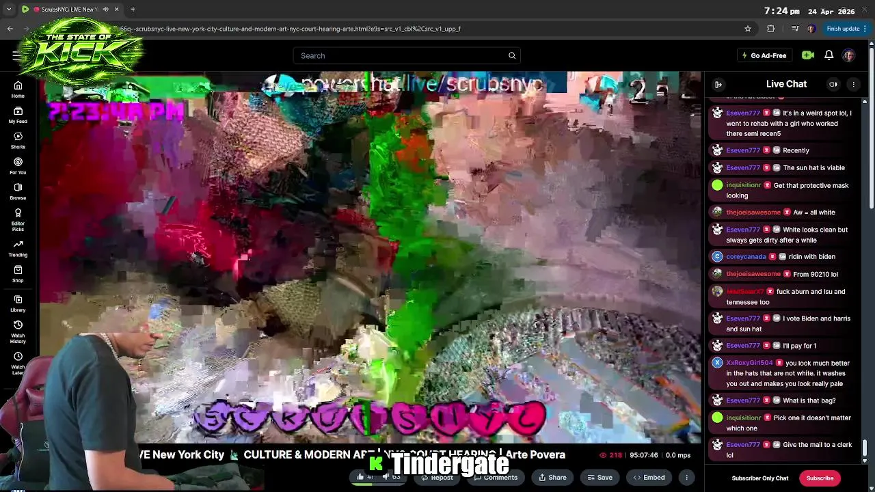Screen dimensions: 875x492
Task: Click the green go-live camera icon
Action: (808, 55)
